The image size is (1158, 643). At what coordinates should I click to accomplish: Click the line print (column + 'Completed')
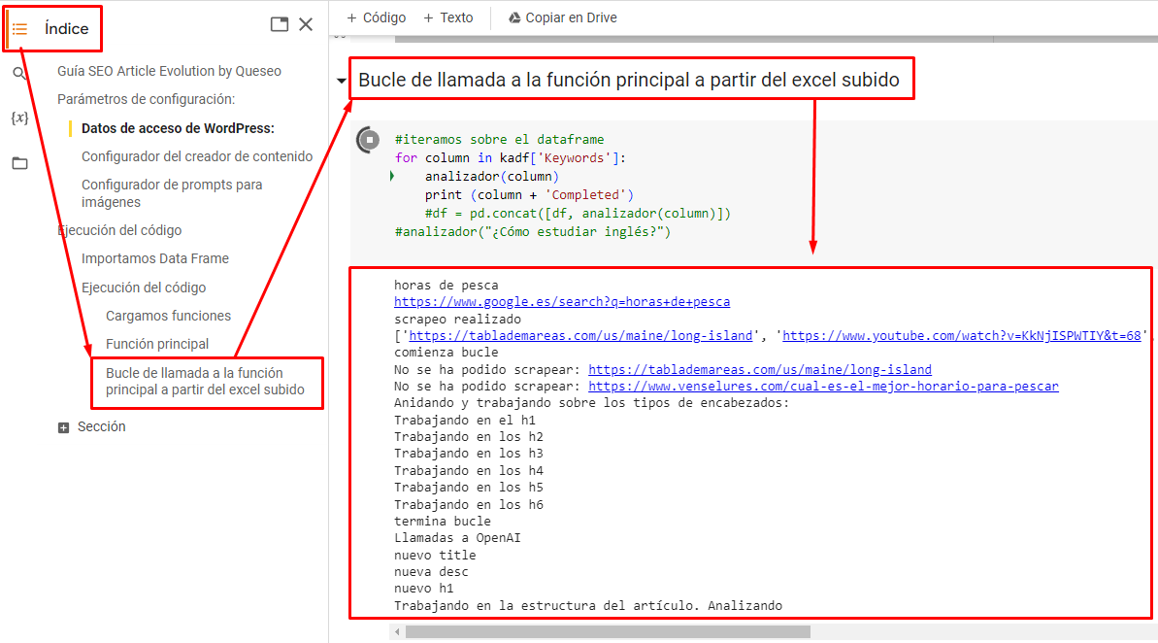coord(530,194)
